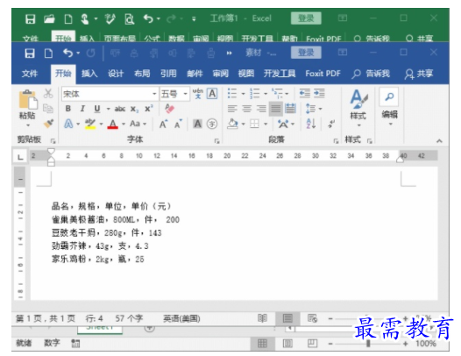Image resolution: width=461 pixels, height=356 pixels.
Task: Expand the bullets list dropdown arrow
Action: pyautogui.click(x=243, y=94)
